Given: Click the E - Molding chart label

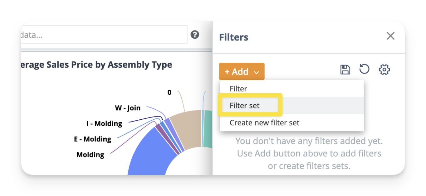Looking at the screenshot, I should tap(92, 139).
